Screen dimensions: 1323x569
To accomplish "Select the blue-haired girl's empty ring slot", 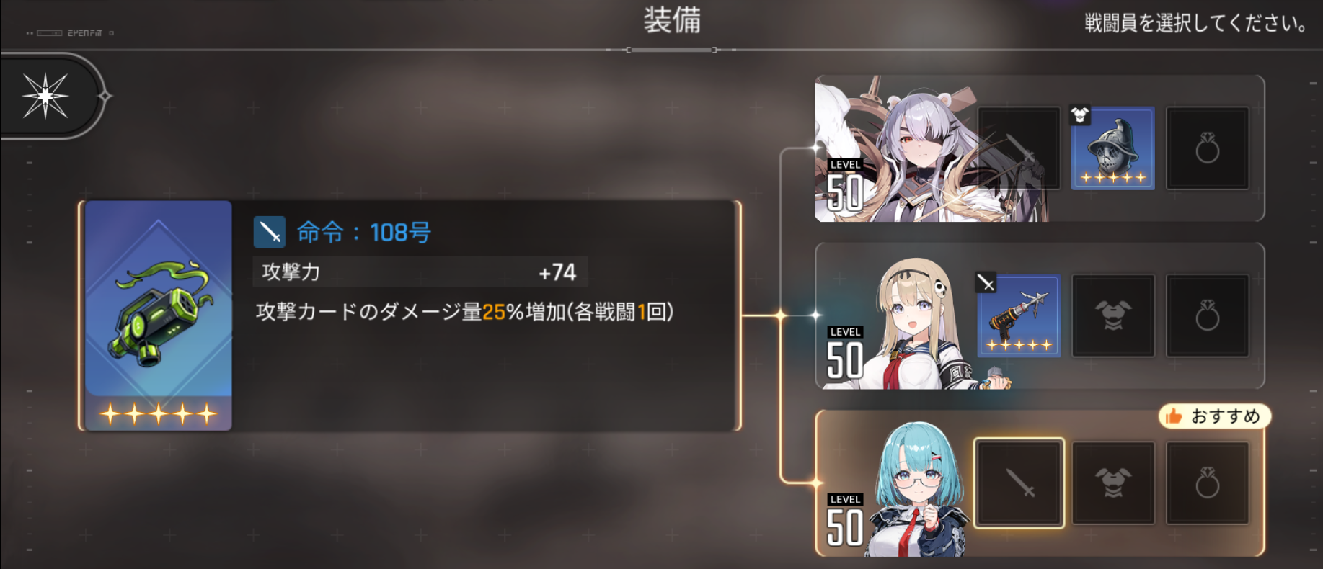I will pyautogui.click(x=1208, y=483).
